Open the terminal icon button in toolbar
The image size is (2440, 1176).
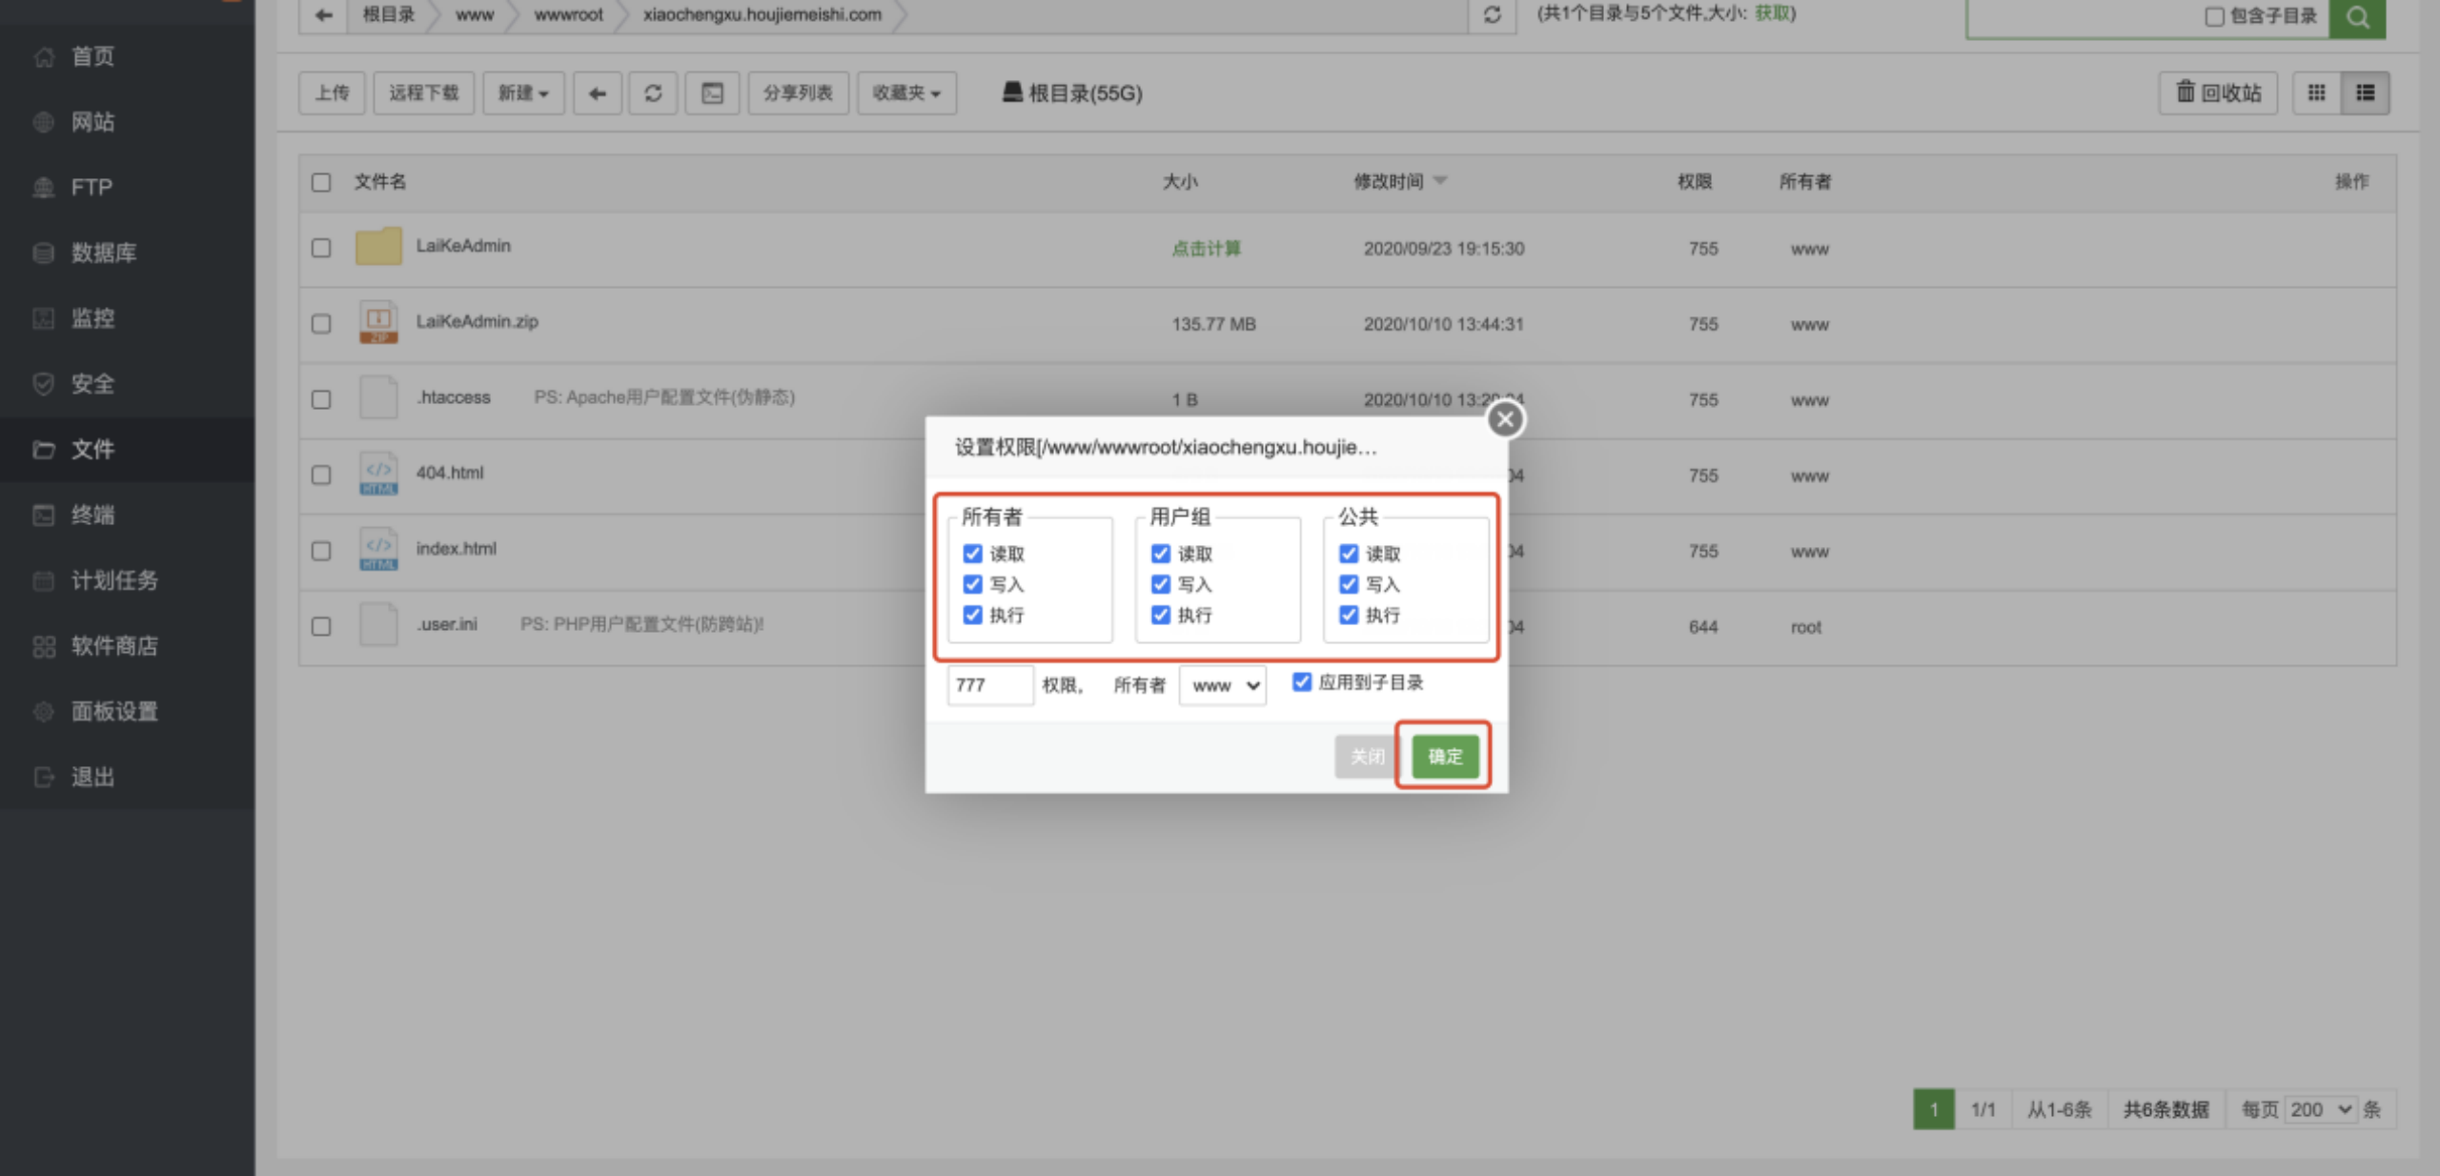pyautogui.click(x=712, y=93)
